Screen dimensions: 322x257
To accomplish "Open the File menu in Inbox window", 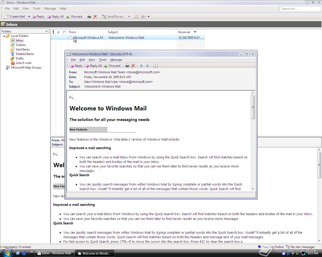I will (7, 9).
